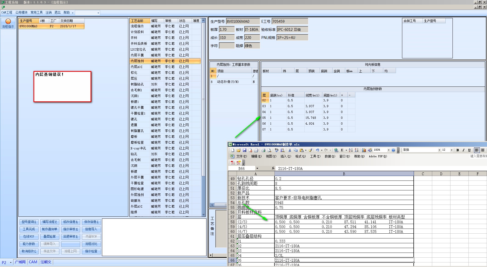Click the 制作通知单 button
Image resolution: width=487 pixels, height=267 pixels.
pyautogui.click(x=50, y=229)
